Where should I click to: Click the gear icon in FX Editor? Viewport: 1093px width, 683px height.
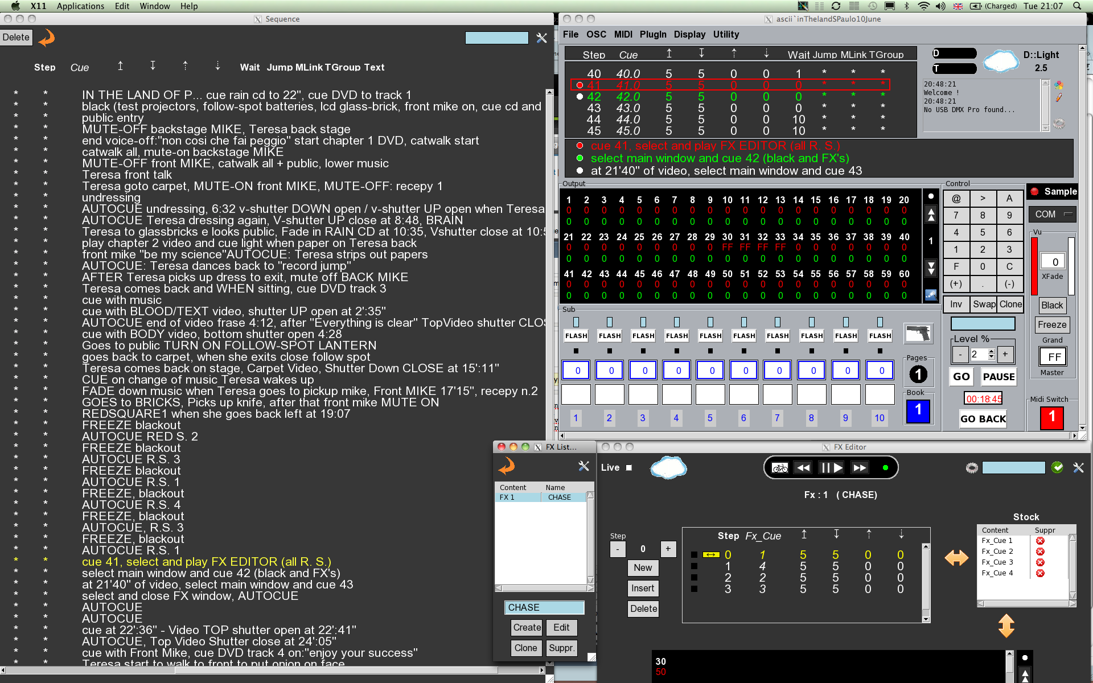(972, 468)
